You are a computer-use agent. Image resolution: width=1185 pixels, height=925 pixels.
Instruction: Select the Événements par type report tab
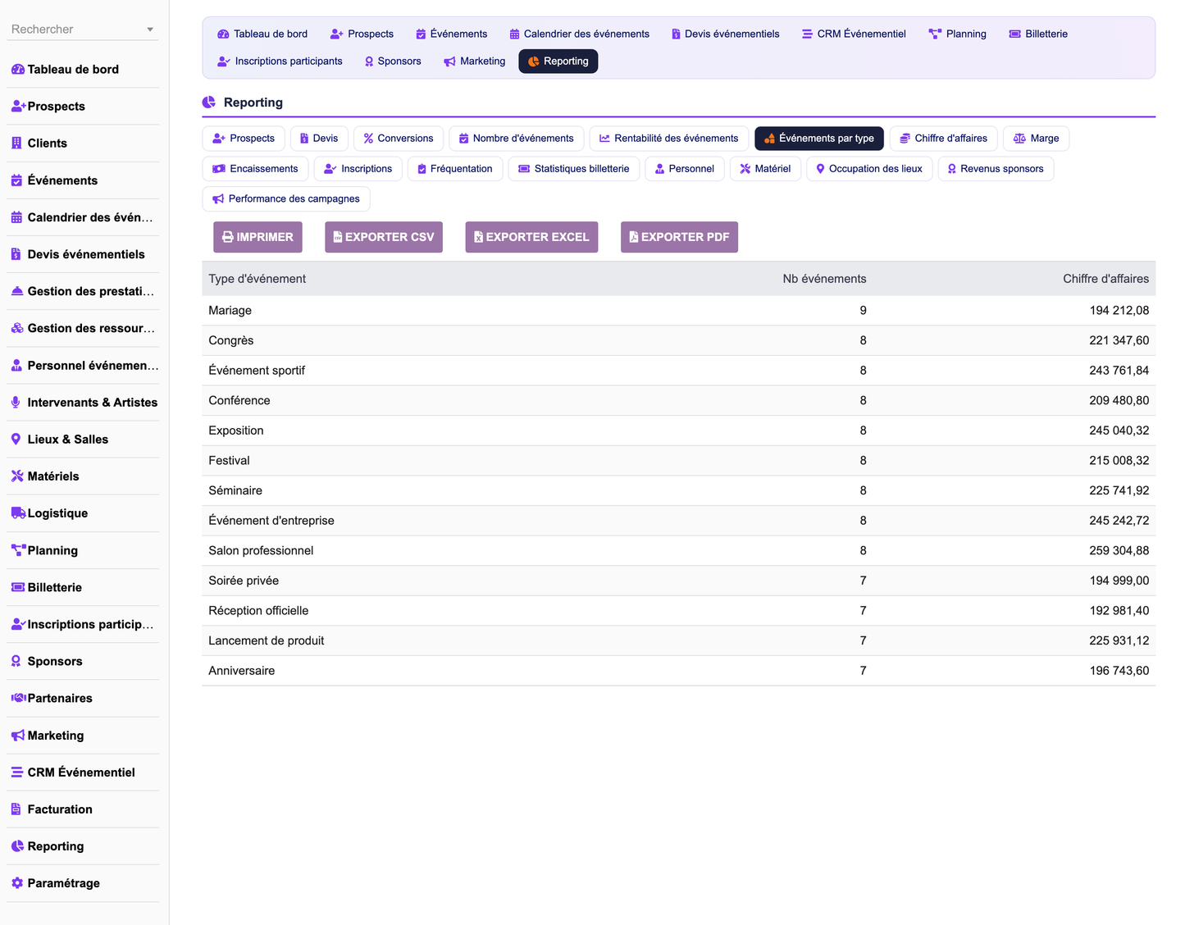coord(819,139)
